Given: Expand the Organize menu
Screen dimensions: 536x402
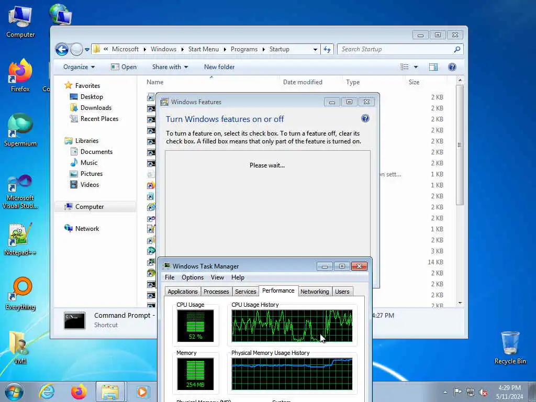Looking at the screenshot, I should click(x=79, y=67).
